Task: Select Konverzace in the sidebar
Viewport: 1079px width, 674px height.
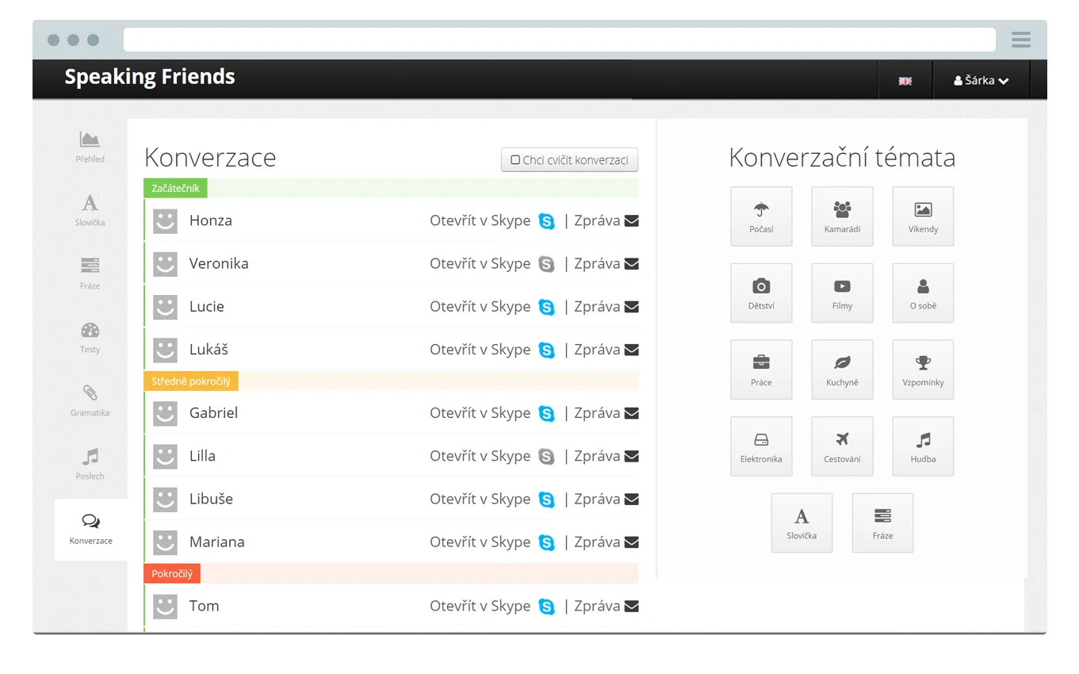Action: [90, 530]
